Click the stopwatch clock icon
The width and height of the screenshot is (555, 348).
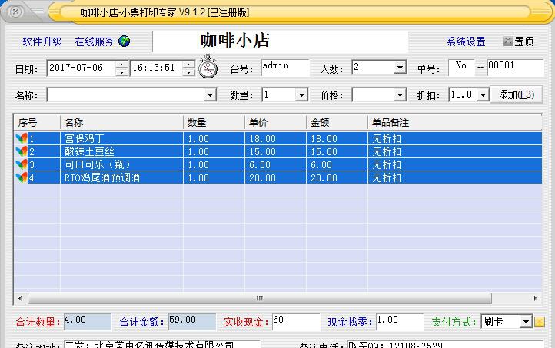pos(208,68)
